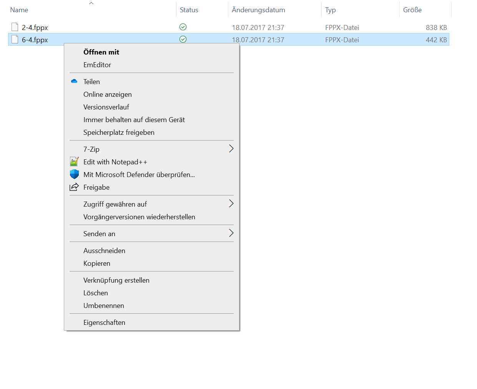The height and width of the screenshot is (389, 477).
Task: Click the Microsoft Defender shield icon
Action: [74, 174]
